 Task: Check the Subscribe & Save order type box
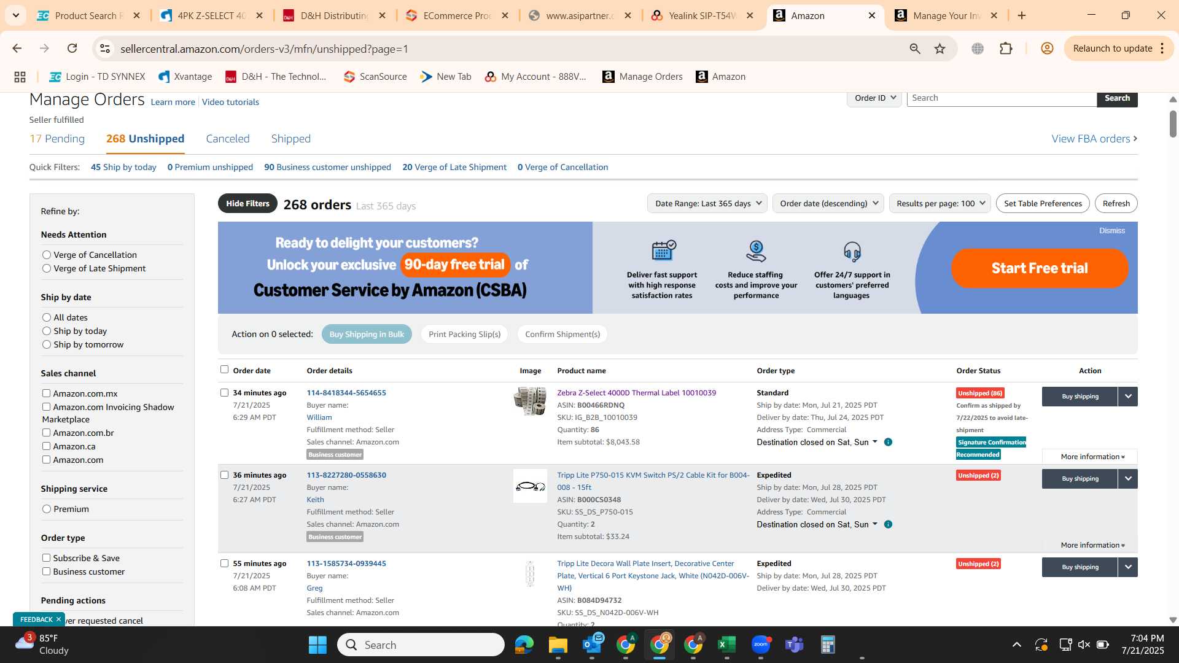pyautogui.click(x=46, y=558)
